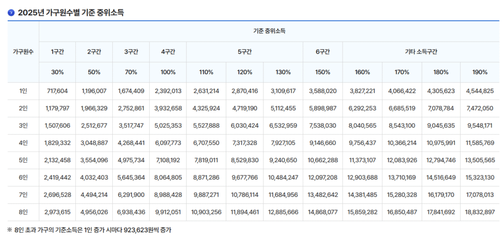
Task: Click the '가구원수' header cell
Action: pyautogui.click(x=23, y=52)
